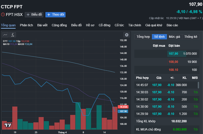Open the fx indicators button
Screen dimensions: 203x134
(x=13, y=35)
